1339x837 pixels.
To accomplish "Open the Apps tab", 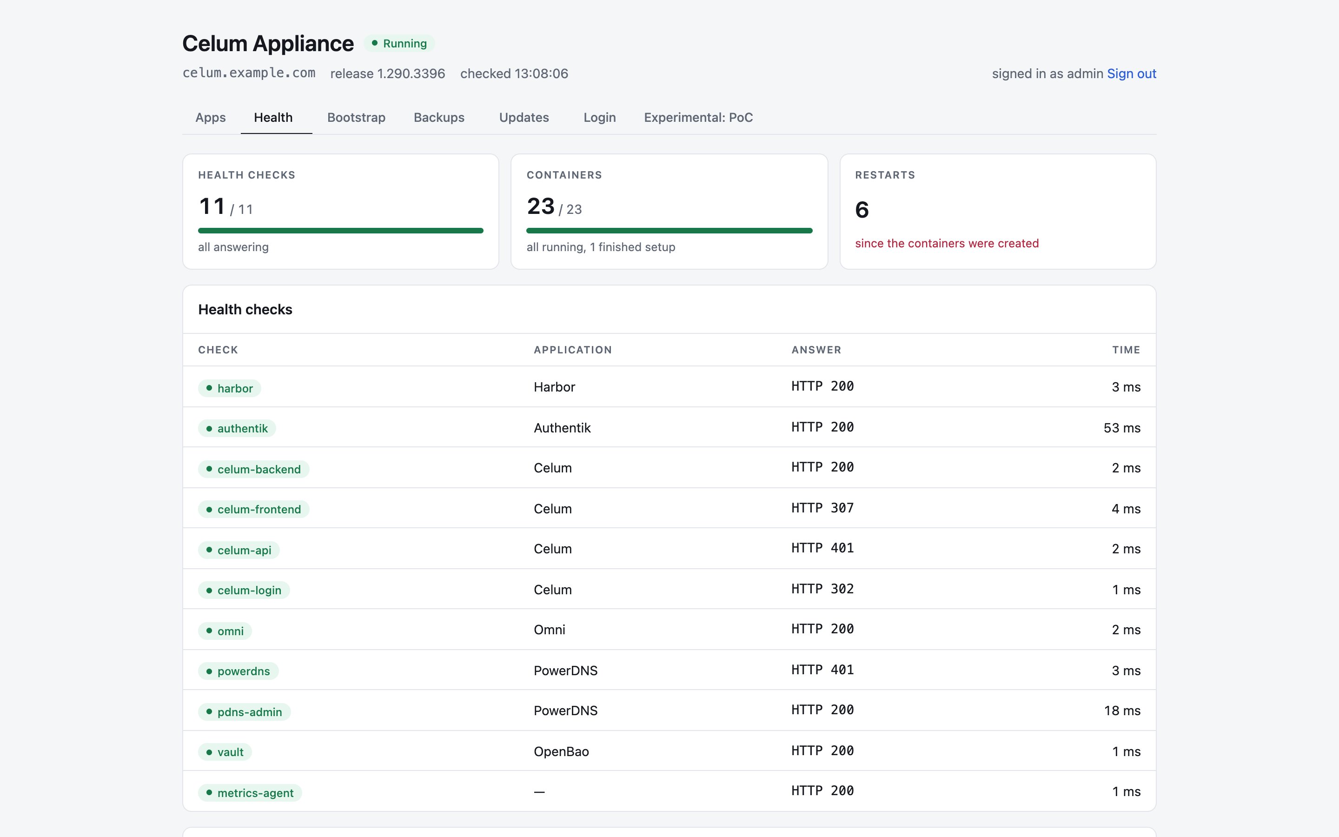I will [x=210, y=117].
